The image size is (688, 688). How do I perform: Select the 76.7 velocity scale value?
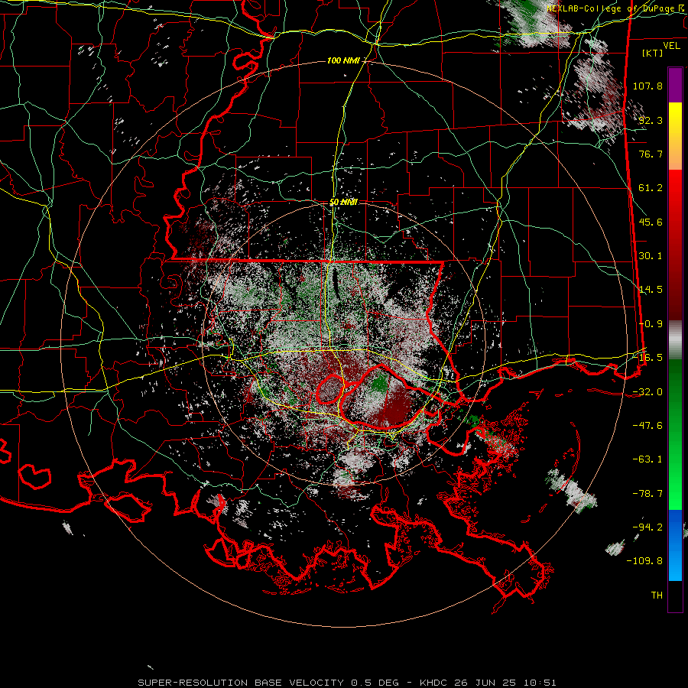[651, 154]
